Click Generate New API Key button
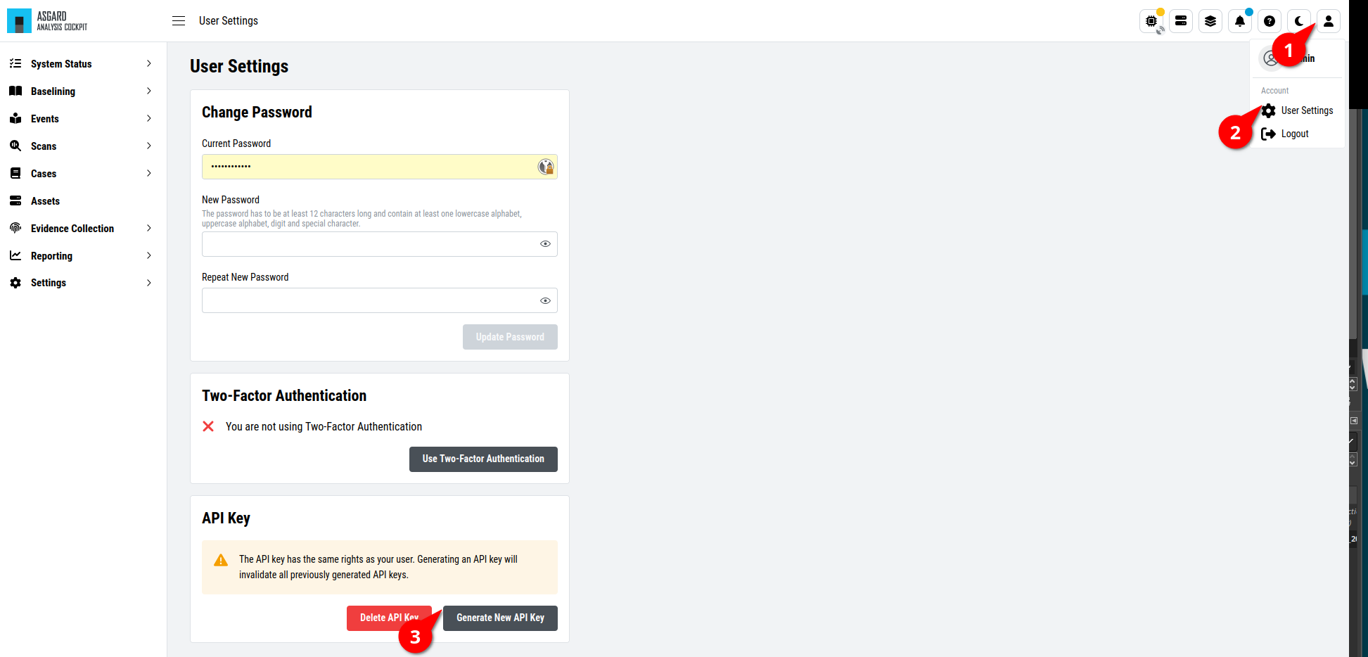Image resolution: width=1368 pixels, height=657 pixels. (x=500, y=618)
